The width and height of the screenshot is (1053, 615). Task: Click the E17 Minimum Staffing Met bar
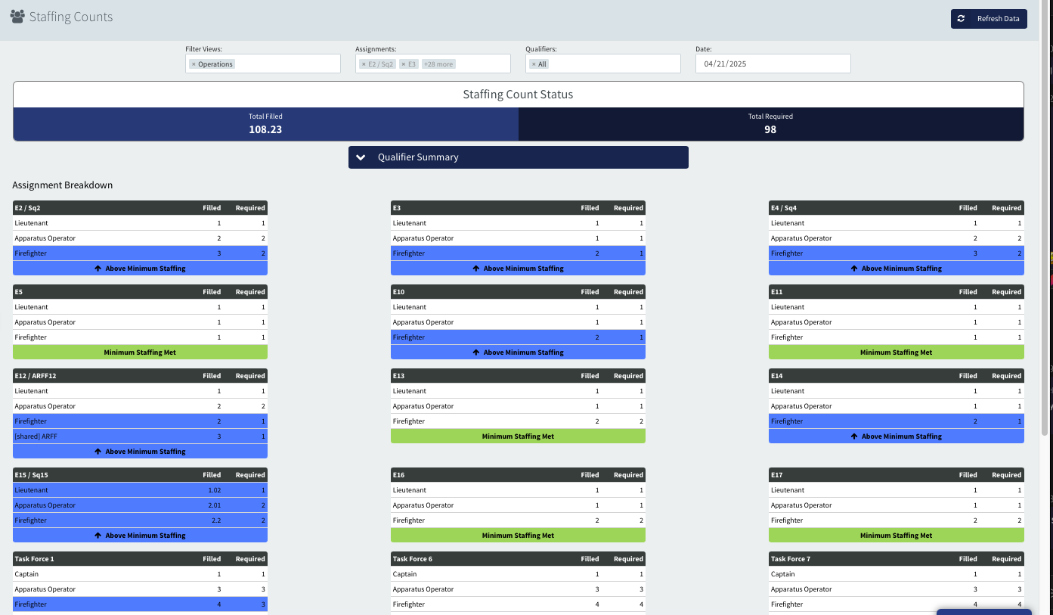897,536
